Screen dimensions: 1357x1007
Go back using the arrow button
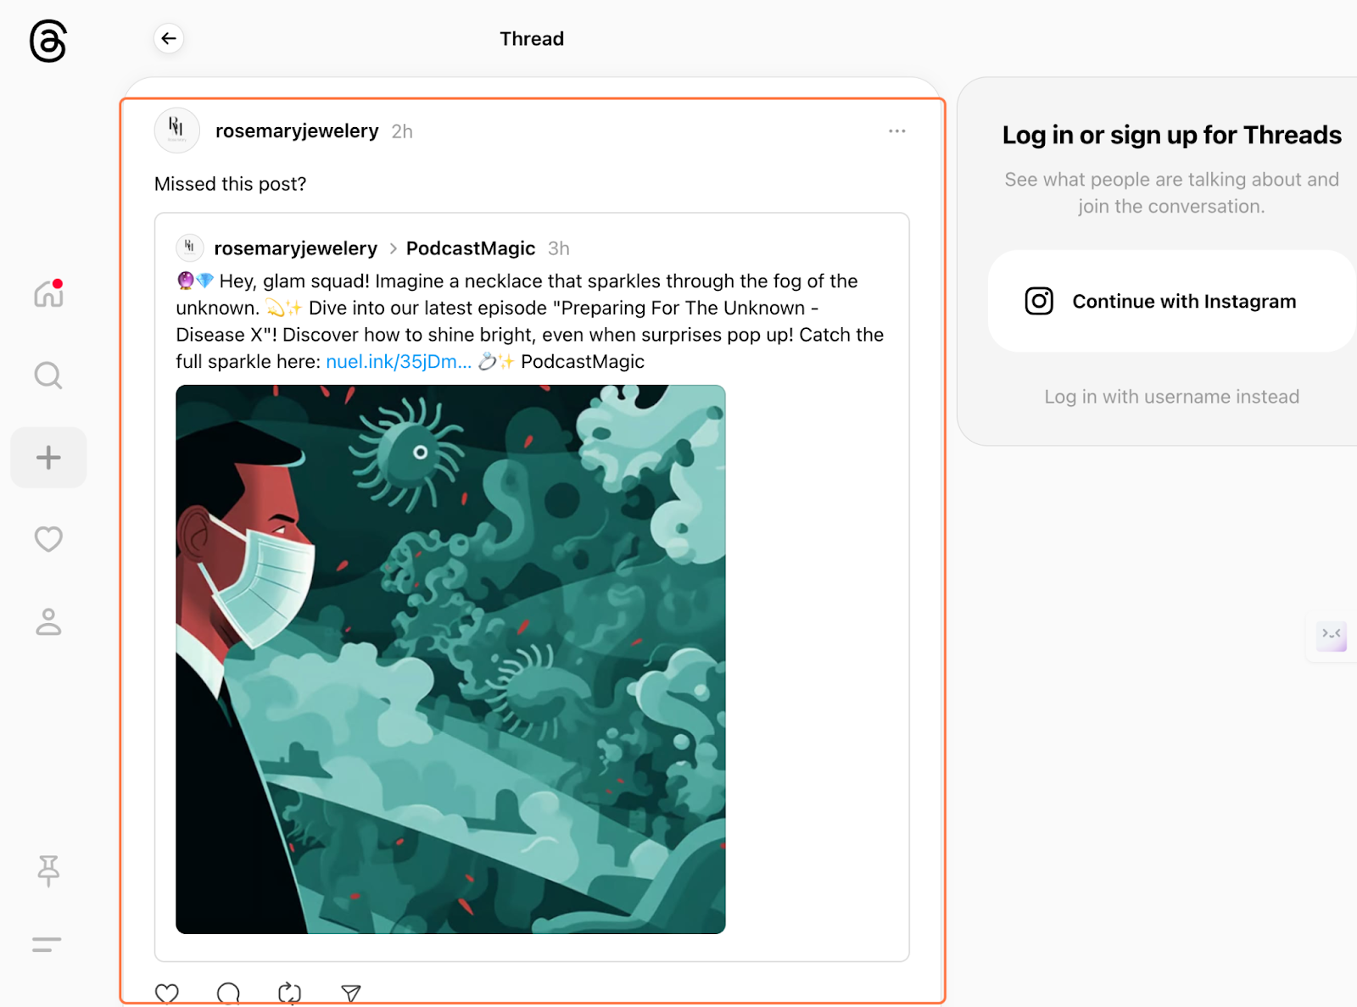click(169, 38)
